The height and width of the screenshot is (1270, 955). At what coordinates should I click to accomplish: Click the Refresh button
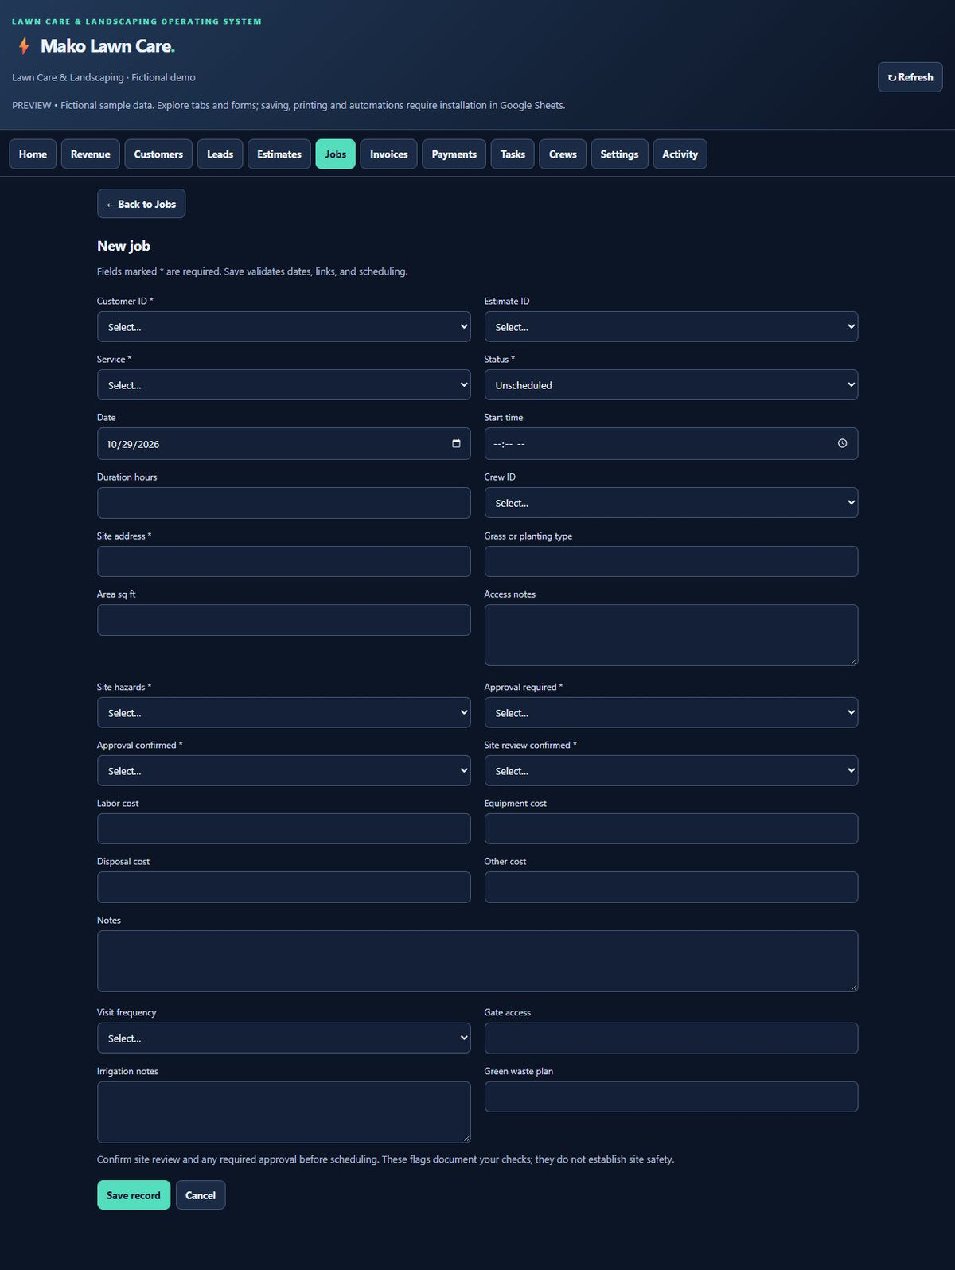pyautogui.click(x=910, y=77)
